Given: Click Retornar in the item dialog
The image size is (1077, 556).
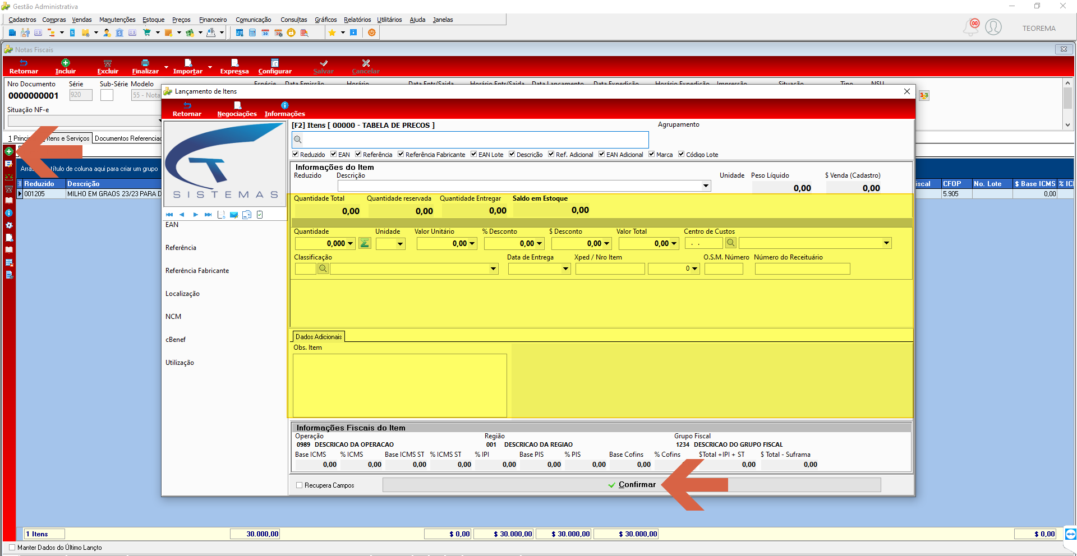Looking at the screenshot, I should click(187, 109).
